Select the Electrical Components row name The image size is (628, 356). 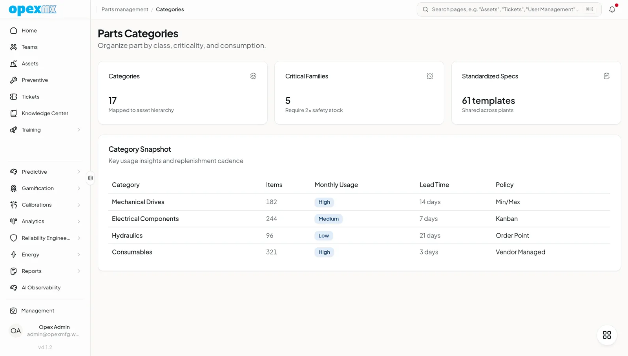point(145,219)
